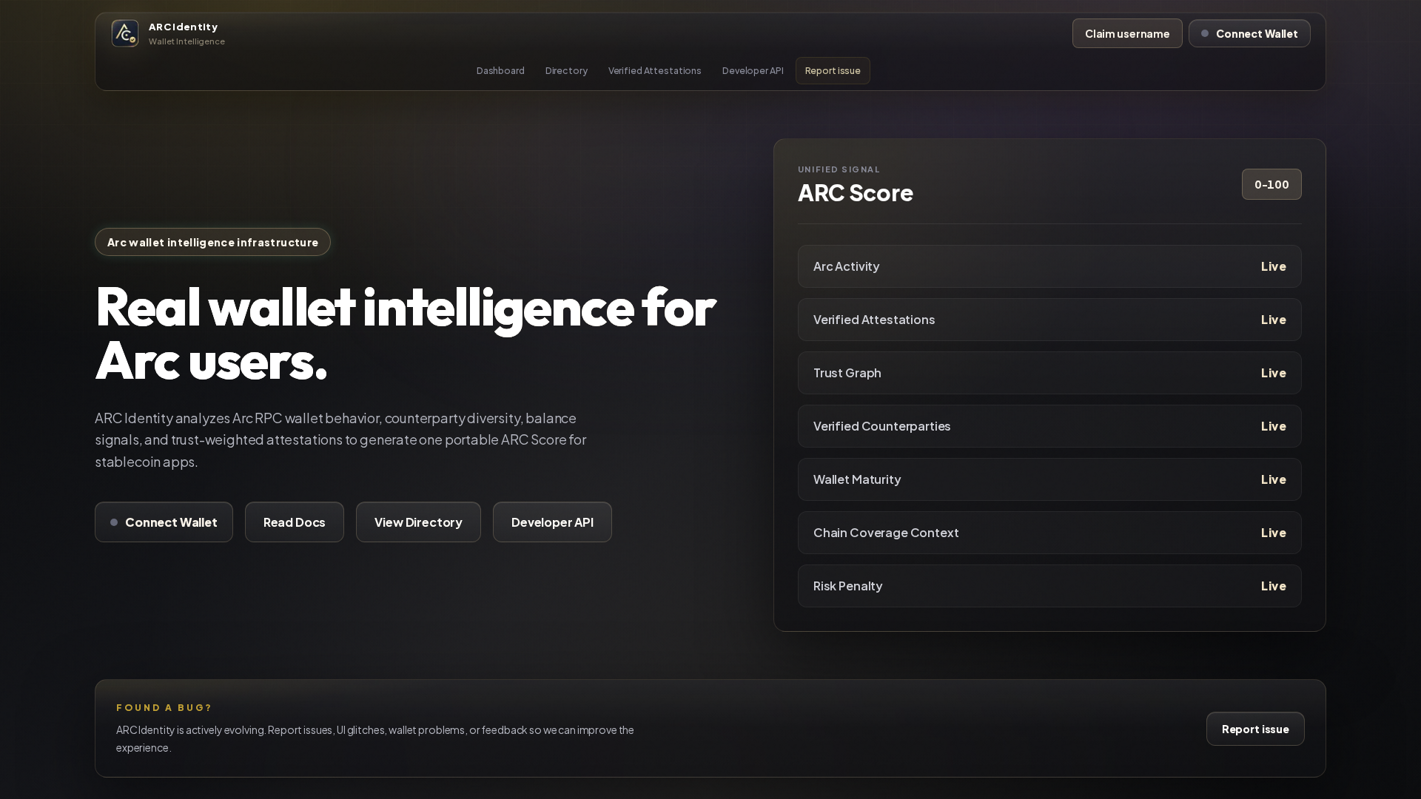Image resolution: width=1421 pixels, height=799 pixels.
Task: Select the Risk Penalty row
Action: click(x=1049, y=586)
